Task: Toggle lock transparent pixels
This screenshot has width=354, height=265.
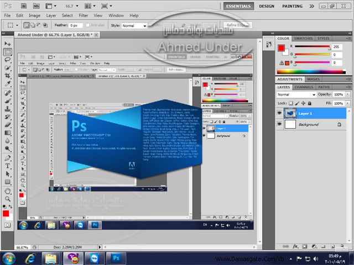Action: tap(291, 103)
